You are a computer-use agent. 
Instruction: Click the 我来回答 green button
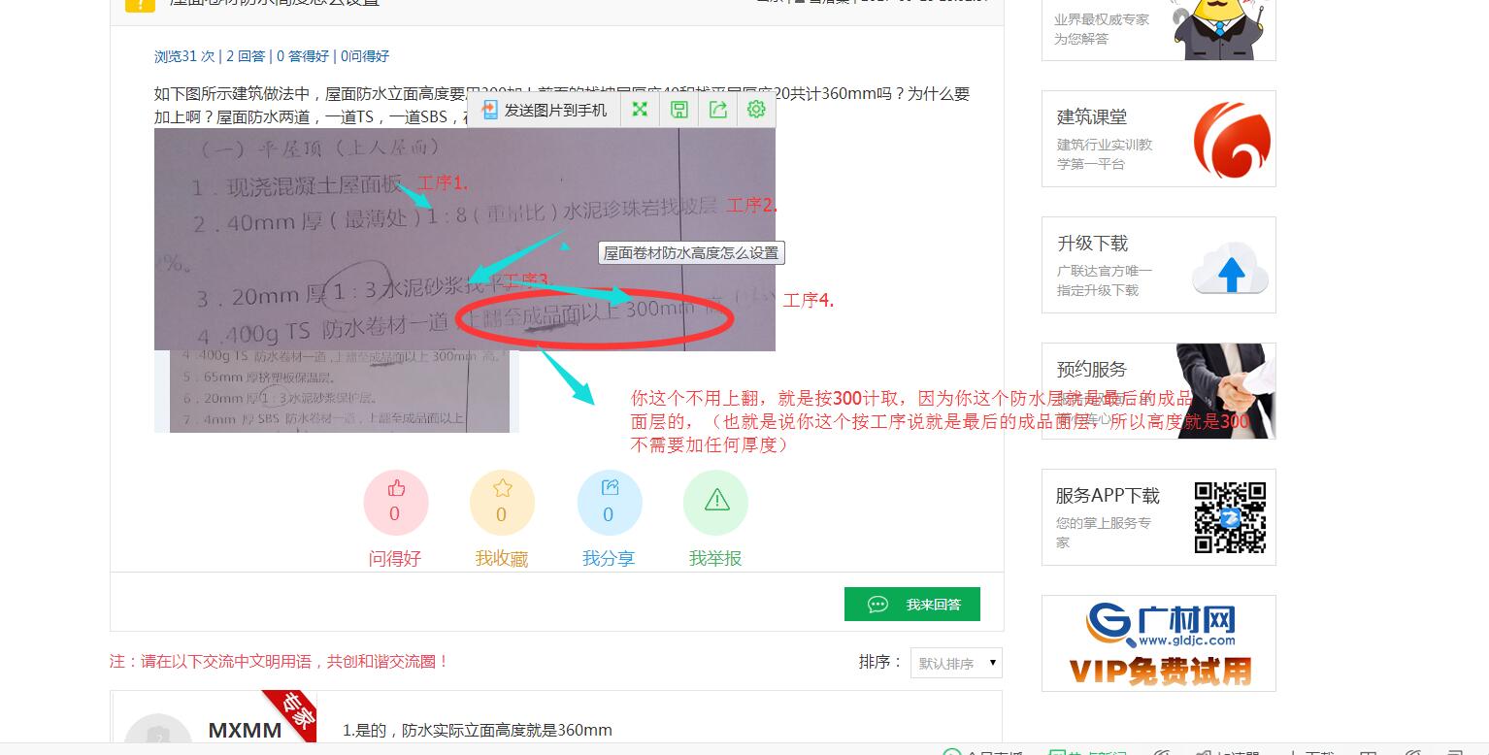[x=912, y=604]
